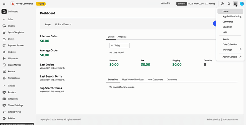Collapse the Sales sidebar section
This screenshot has height=125, width=246.
pos(4,19)
